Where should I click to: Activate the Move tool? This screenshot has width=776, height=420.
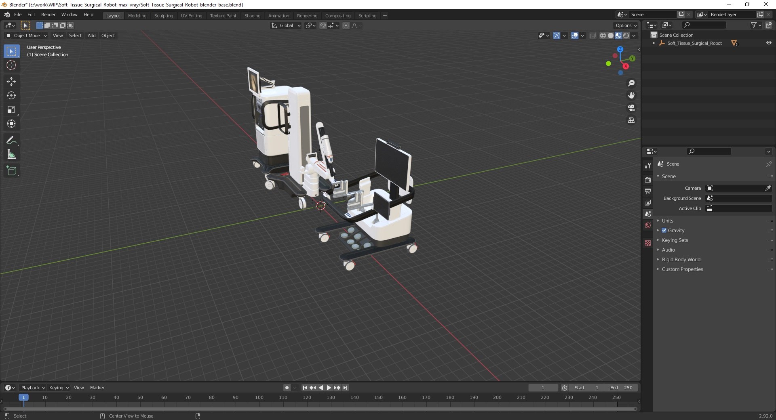(x=11, y=82)
